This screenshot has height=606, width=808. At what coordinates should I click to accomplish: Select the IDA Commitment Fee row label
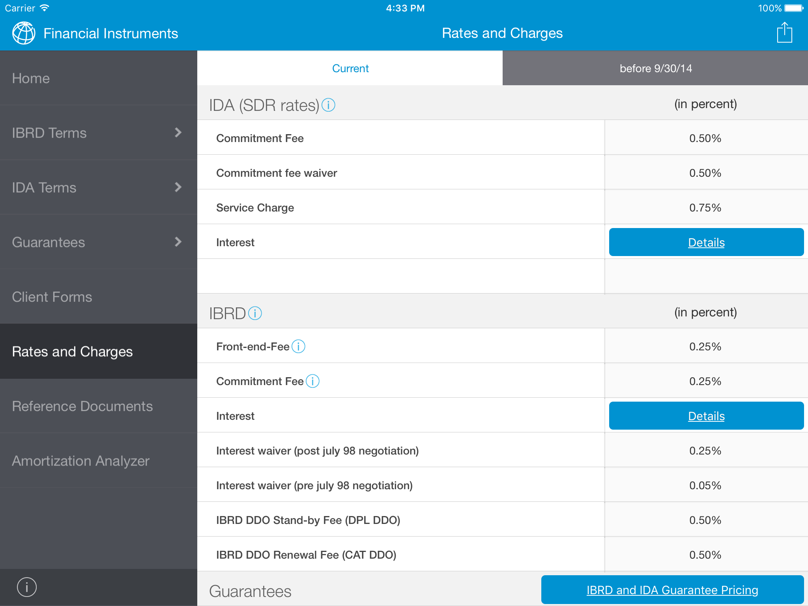coord(260,138)
